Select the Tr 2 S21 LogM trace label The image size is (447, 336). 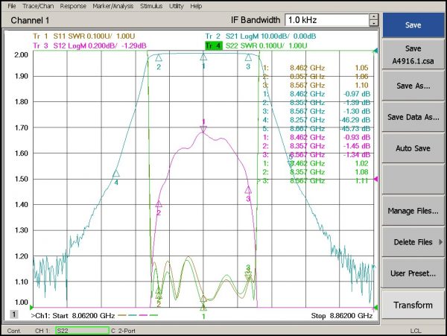tap(261, 37)
